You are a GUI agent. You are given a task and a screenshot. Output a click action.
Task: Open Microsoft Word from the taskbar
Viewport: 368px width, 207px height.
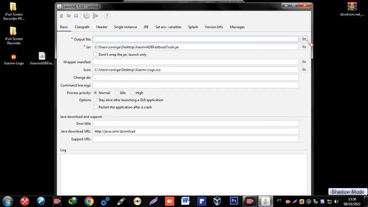[185, 201]
